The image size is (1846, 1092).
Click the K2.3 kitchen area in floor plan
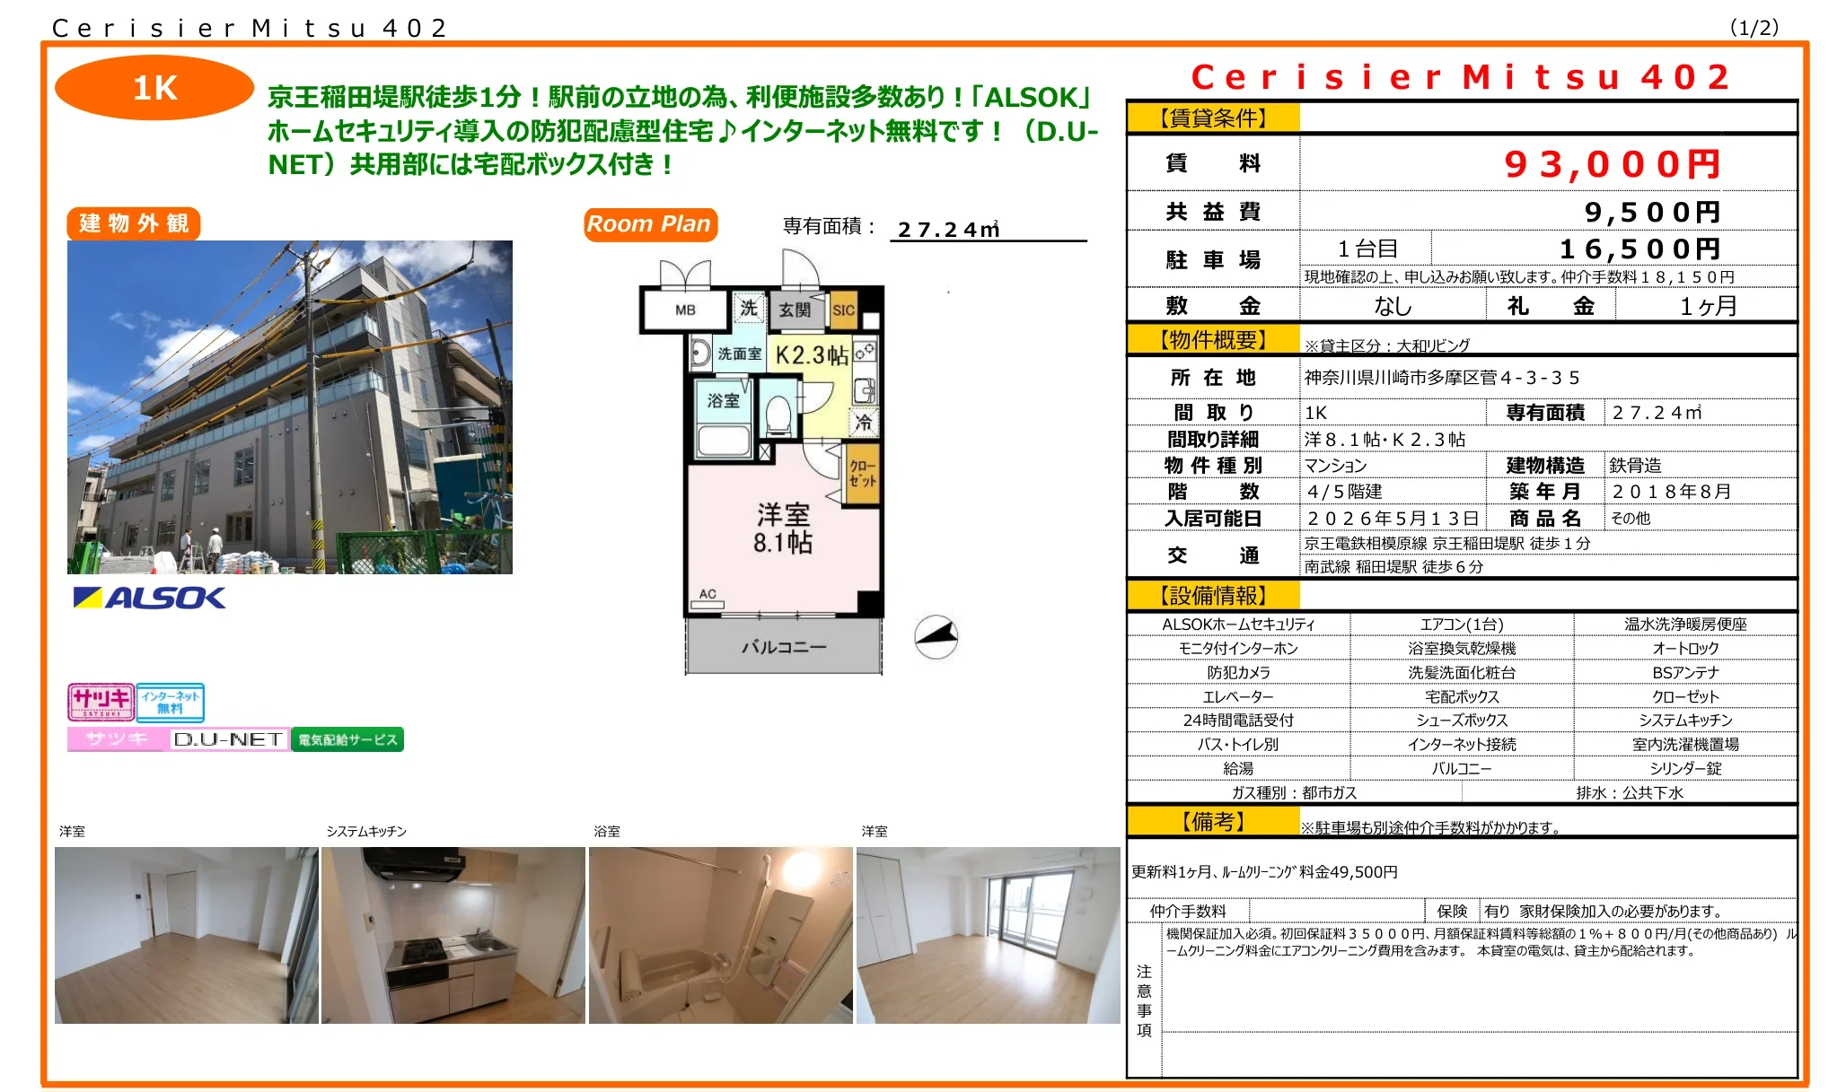811,355
